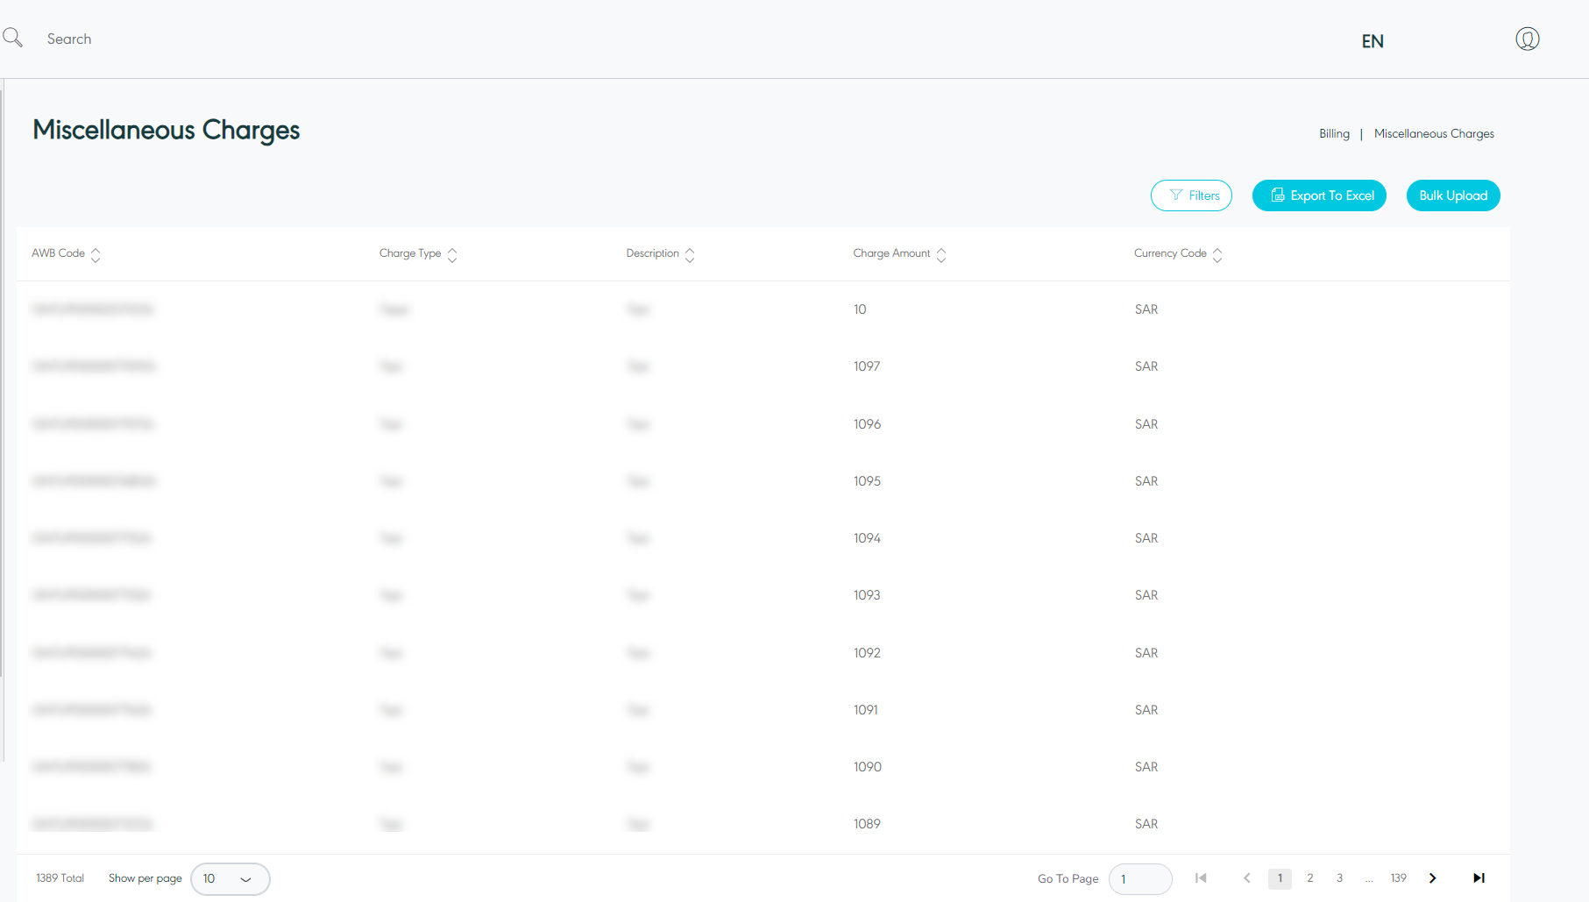Open the EN language selector
This screenshot has width=1589, height=902.
(x=1373, y=40)
